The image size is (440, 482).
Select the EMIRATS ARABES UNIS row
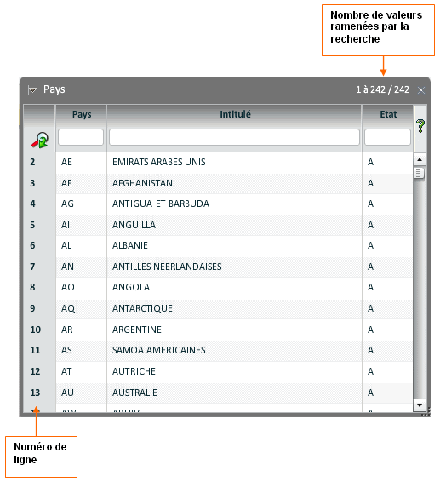click(218, 162)
